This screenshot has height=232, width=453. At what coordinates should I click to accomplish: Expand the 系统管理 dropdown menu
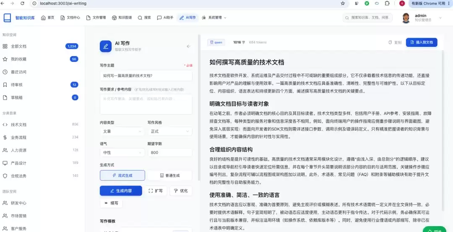click(x=214, y=18)
